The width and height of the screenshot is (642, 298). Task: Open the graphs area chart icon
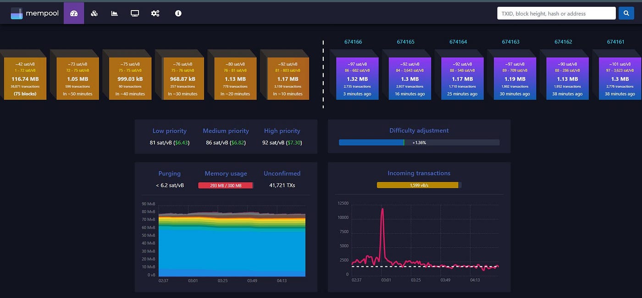[115, 13]
